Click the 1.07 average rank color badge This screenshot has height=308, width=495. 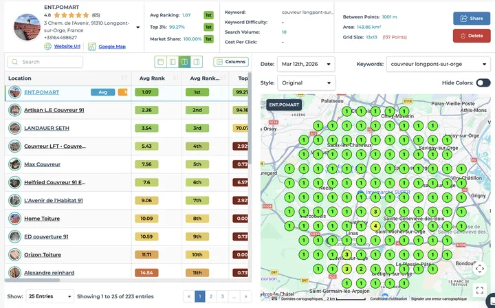coord(146,92)
